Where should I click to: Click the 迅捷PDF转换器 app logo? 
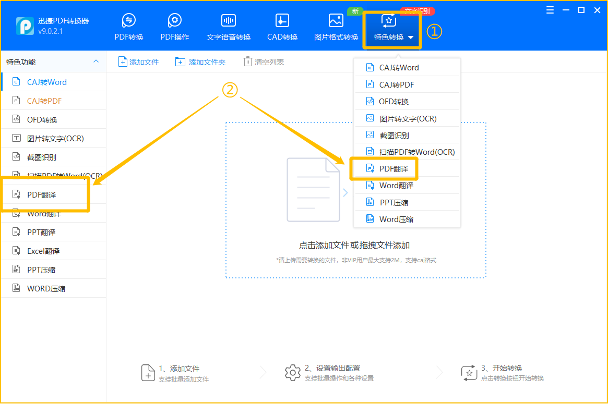(25, 26)
